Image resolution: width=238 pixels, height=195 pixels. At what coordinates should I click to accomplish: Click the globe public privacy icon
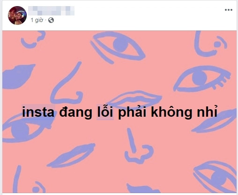[51, 20]
